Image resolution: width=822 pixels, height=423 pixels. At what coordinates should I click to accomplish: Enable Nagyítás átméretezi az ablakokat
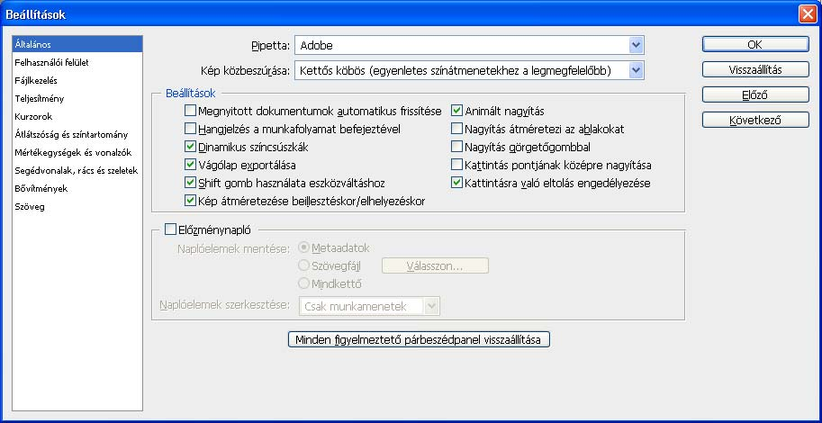[456, 129]
